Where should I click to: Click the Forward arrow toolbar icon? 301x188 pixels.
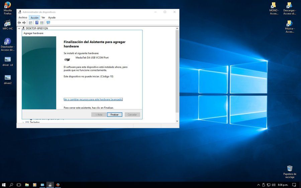click(x=24, y=23)
